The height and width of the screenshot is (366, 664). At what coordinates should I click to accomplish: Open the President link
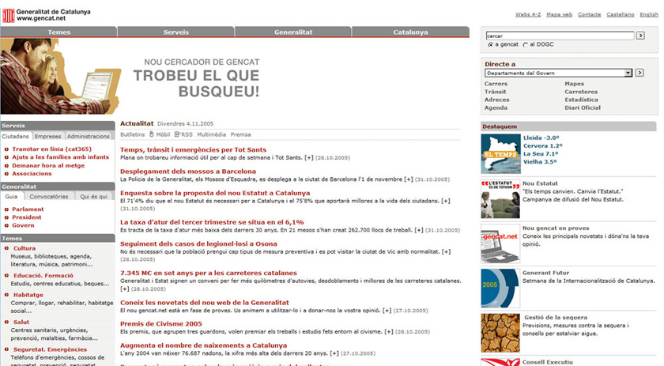tap(27, 217)
